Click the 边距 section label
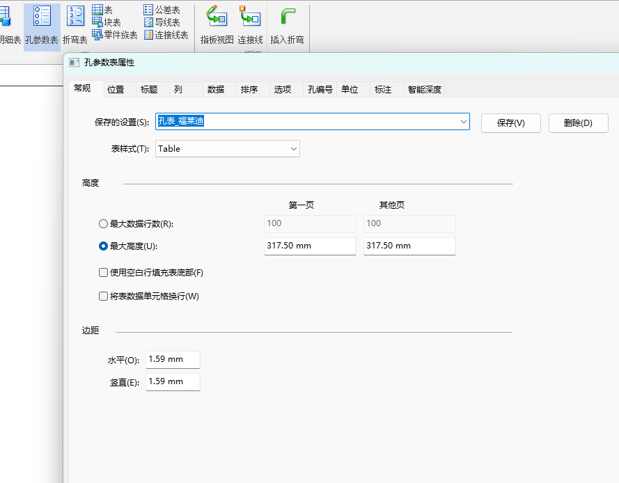 tap(91, 331)
